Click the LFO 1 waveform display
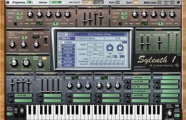The image size is (186, 120). point(75,78)
